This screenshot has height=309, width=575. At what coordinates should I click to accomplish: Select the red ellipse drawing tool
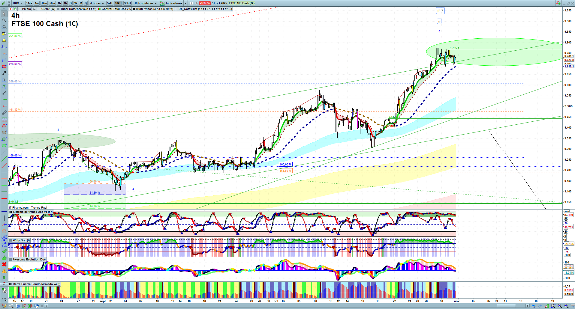click(4, 126)
